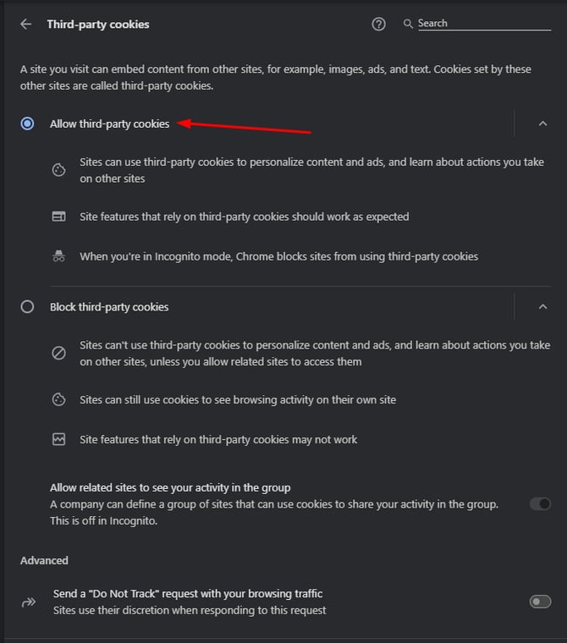Click the cookie icon under Block section

(58, 399)
